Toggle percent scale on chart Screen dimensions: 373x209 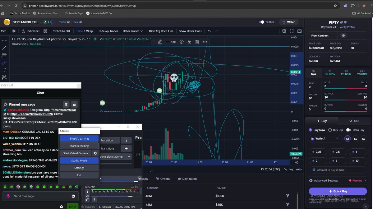285,169
